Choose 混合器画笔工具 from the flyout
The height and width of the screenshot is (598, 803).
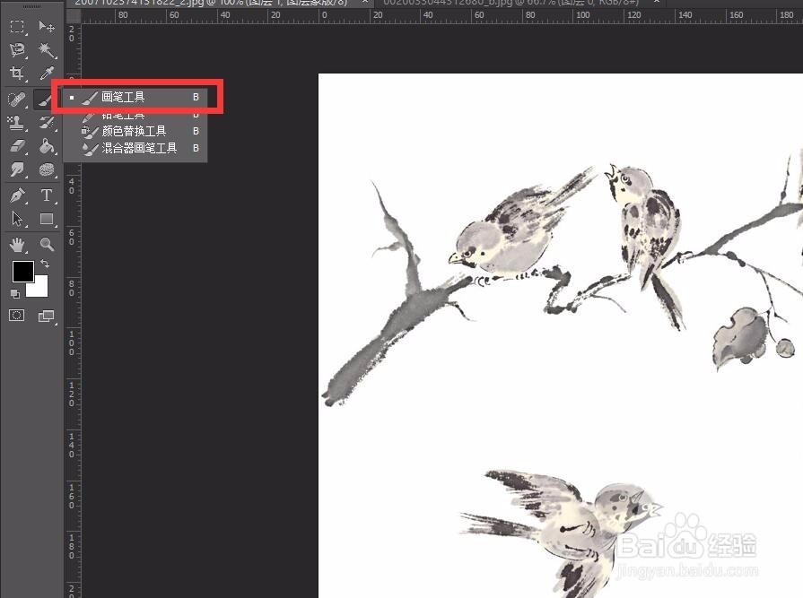(x=135, y=148)
